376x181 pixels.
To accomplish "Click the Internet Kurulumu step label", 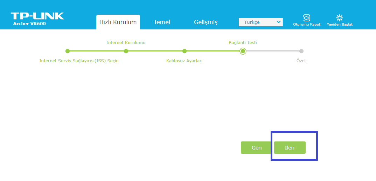I will click(126, 43).
